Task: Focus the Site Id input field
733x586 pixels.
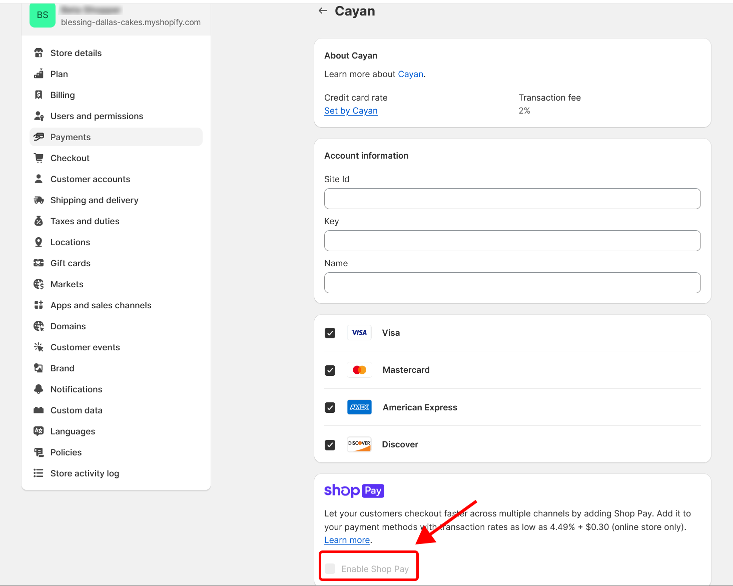Action: tap(512, 199)
